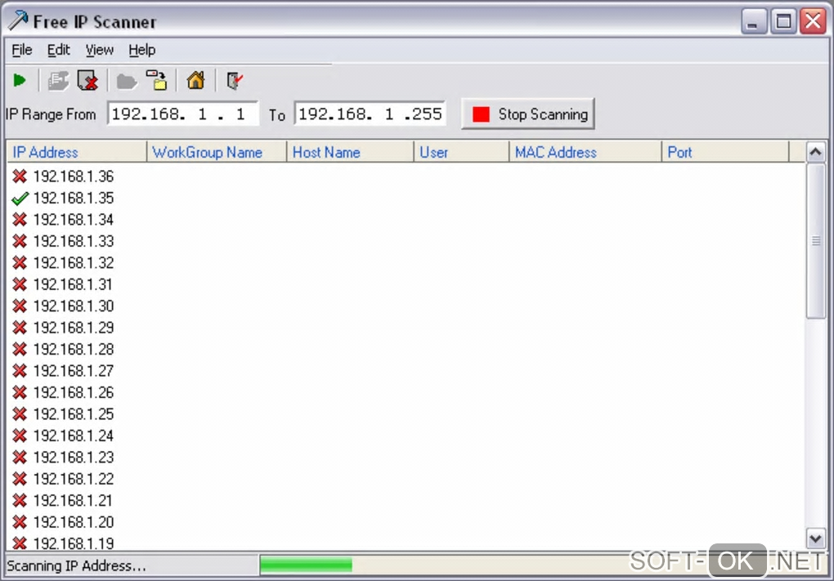Click the red X status icon beside 192.168.1.30

point(20,306)
